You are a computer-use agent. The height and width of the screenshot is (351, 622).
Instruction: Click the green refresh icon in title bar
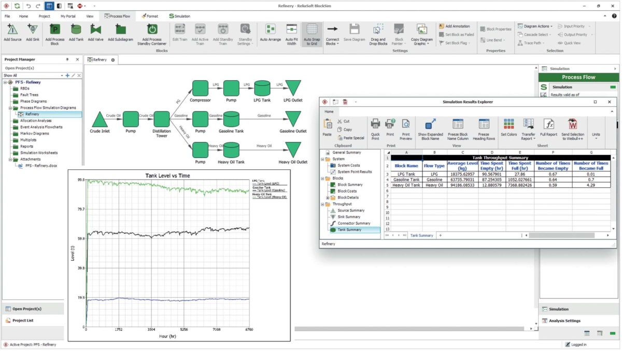(17, 6)
